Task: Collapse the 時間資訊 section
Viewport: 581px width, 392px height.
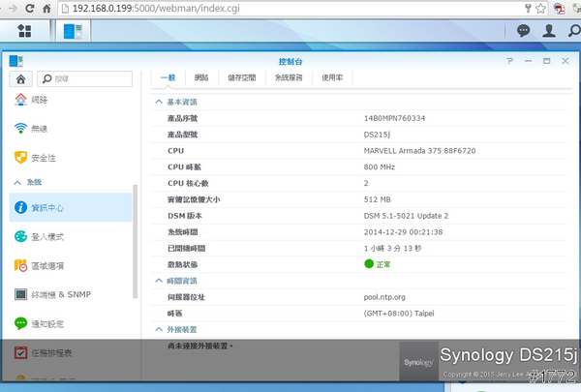Action: 160,281
